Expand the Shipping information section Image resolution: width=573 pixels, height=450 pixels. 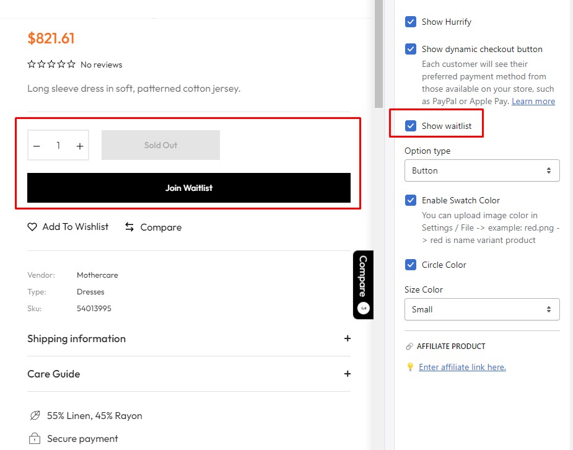[347, 338]
